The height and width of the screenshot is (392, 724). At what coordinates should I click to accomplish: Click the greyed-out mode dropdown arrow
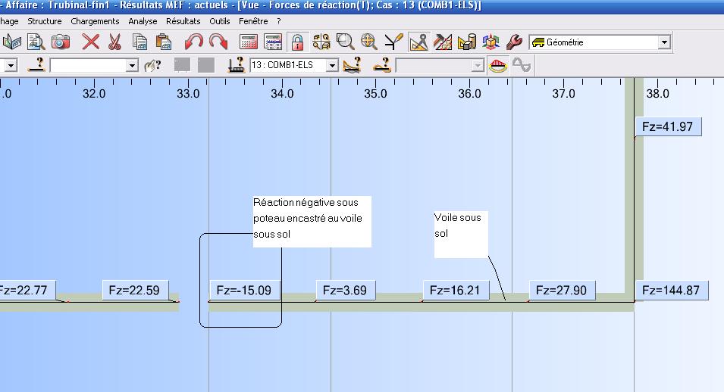point(478,66)
